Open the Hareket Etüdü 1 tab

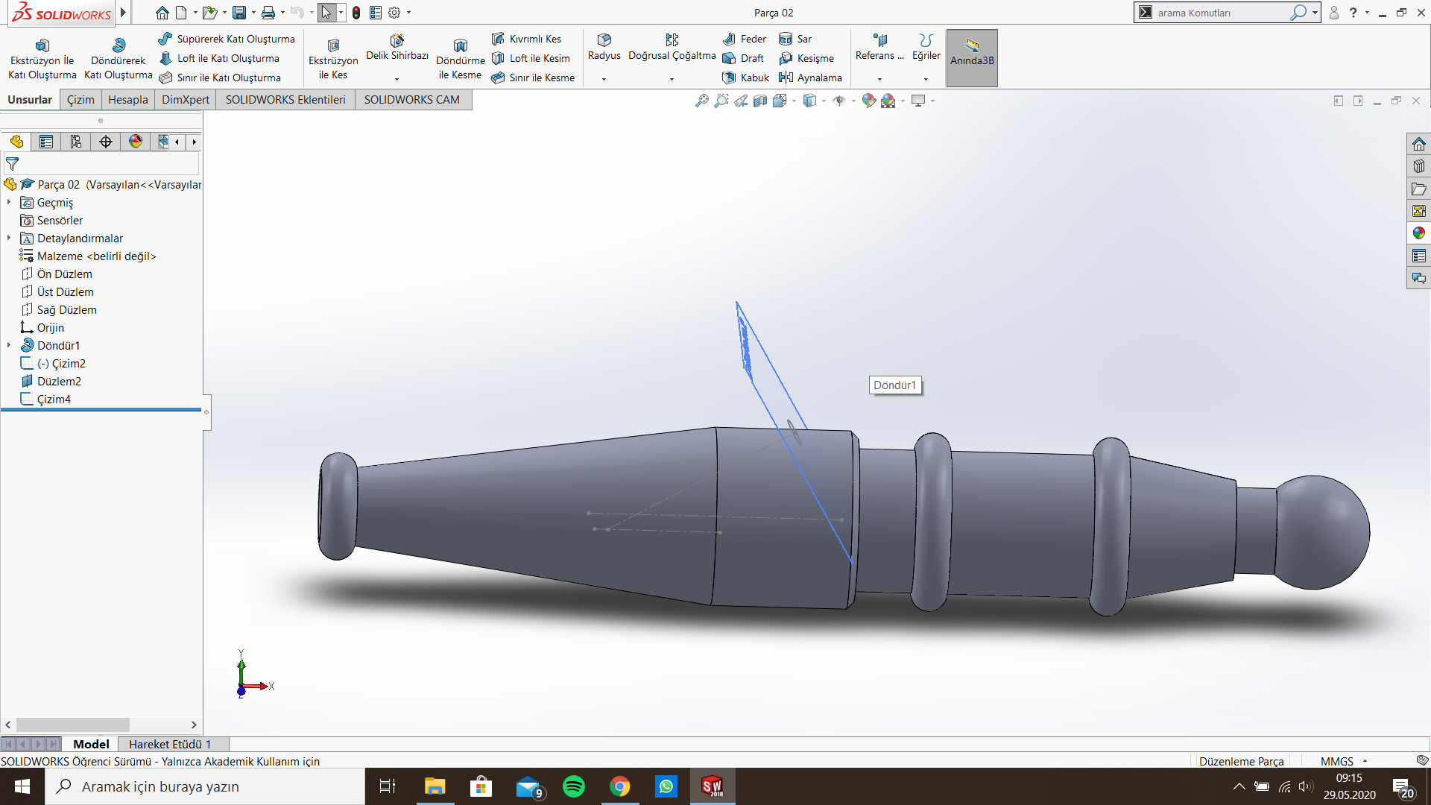pos(170,744)
